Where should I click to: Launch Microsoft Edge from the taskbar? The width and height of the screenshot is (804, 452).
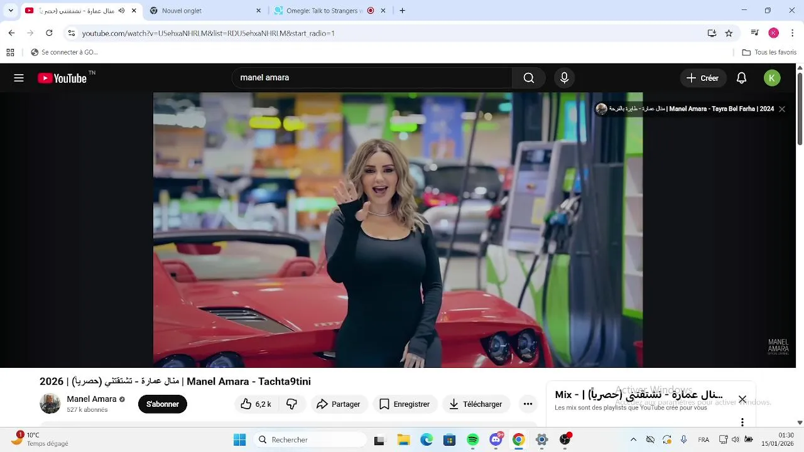pos(426,440)
